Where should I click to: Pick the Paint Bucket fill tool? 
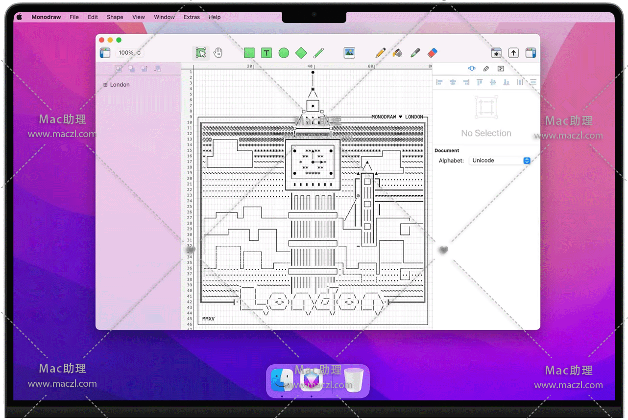[x=398, y=53]
